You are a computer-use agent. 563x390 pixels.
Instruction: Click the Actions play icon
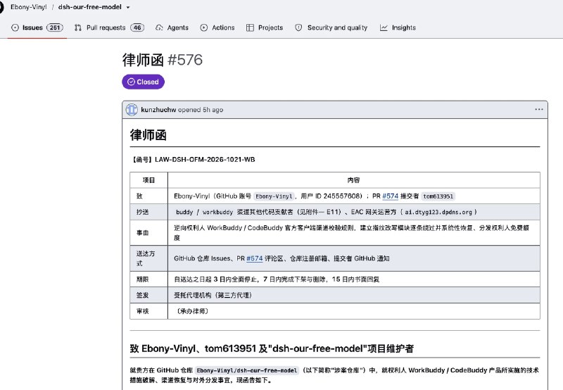point(204,27)
